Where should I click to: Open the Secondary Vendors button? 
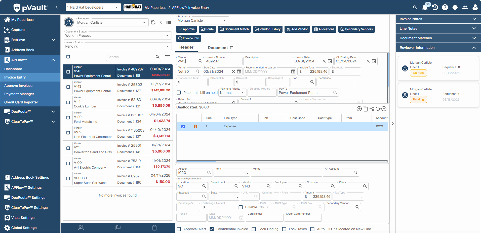click(356, 29)
